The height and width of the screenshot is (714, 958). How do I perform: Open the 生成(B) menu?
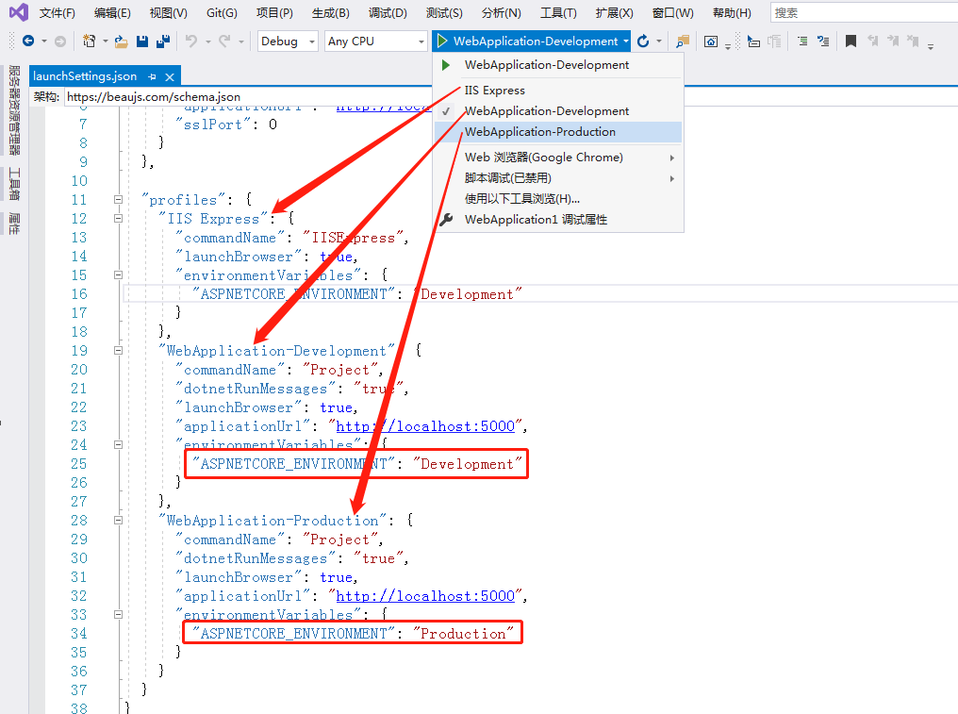331,13
